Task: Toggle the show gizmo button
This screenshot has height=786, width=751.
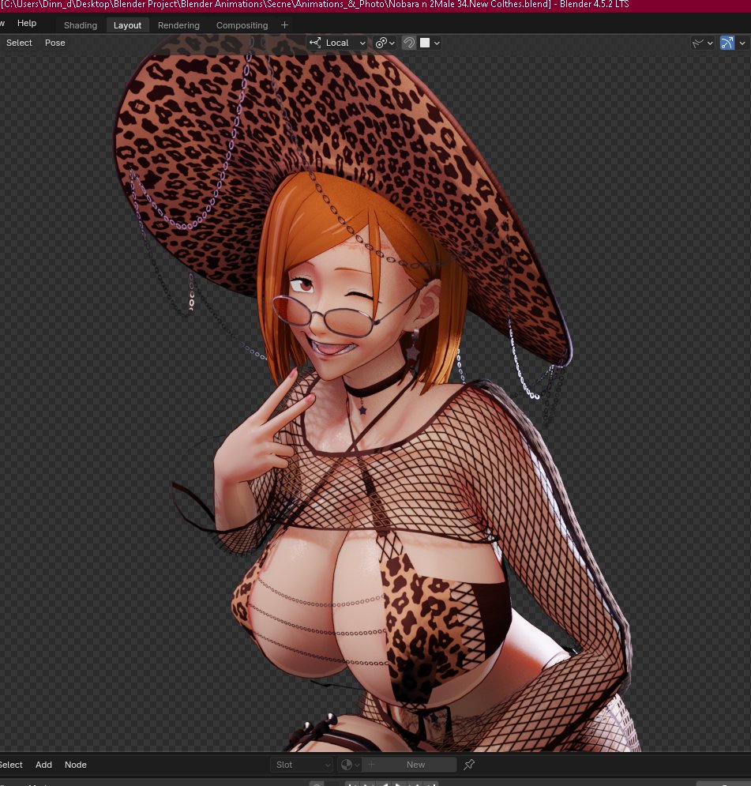Action: coord(727,43)
